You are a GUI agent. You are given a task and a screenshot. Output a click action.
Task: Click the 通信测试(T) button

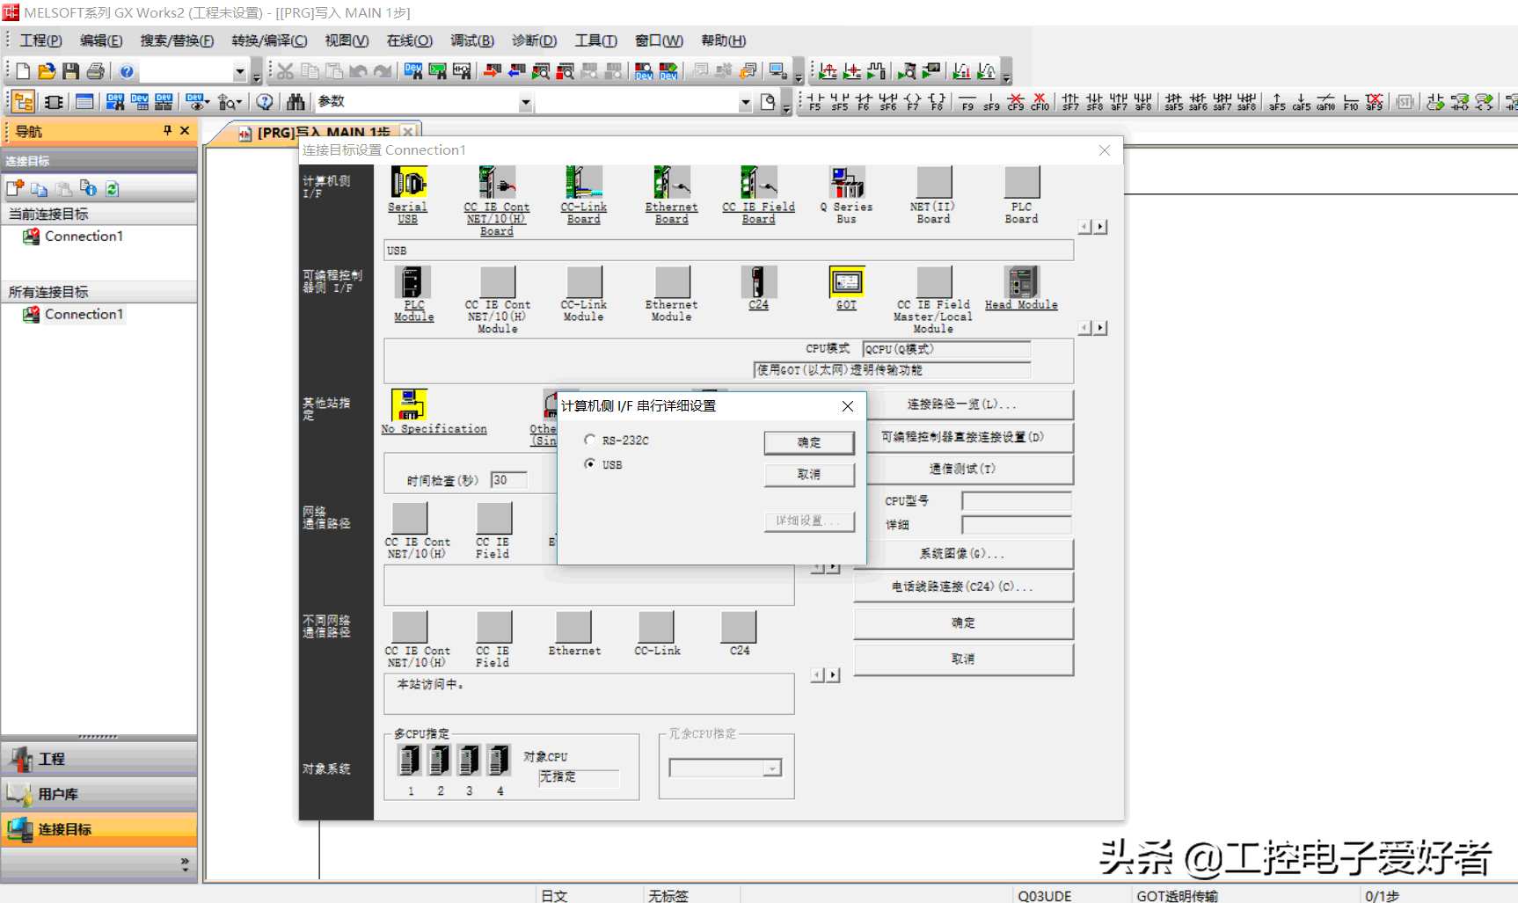coord(963,469)
